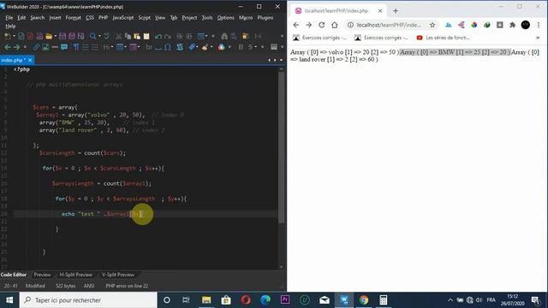Click the Paragraph pilcrow icon
548x308 pixels.
76,47
